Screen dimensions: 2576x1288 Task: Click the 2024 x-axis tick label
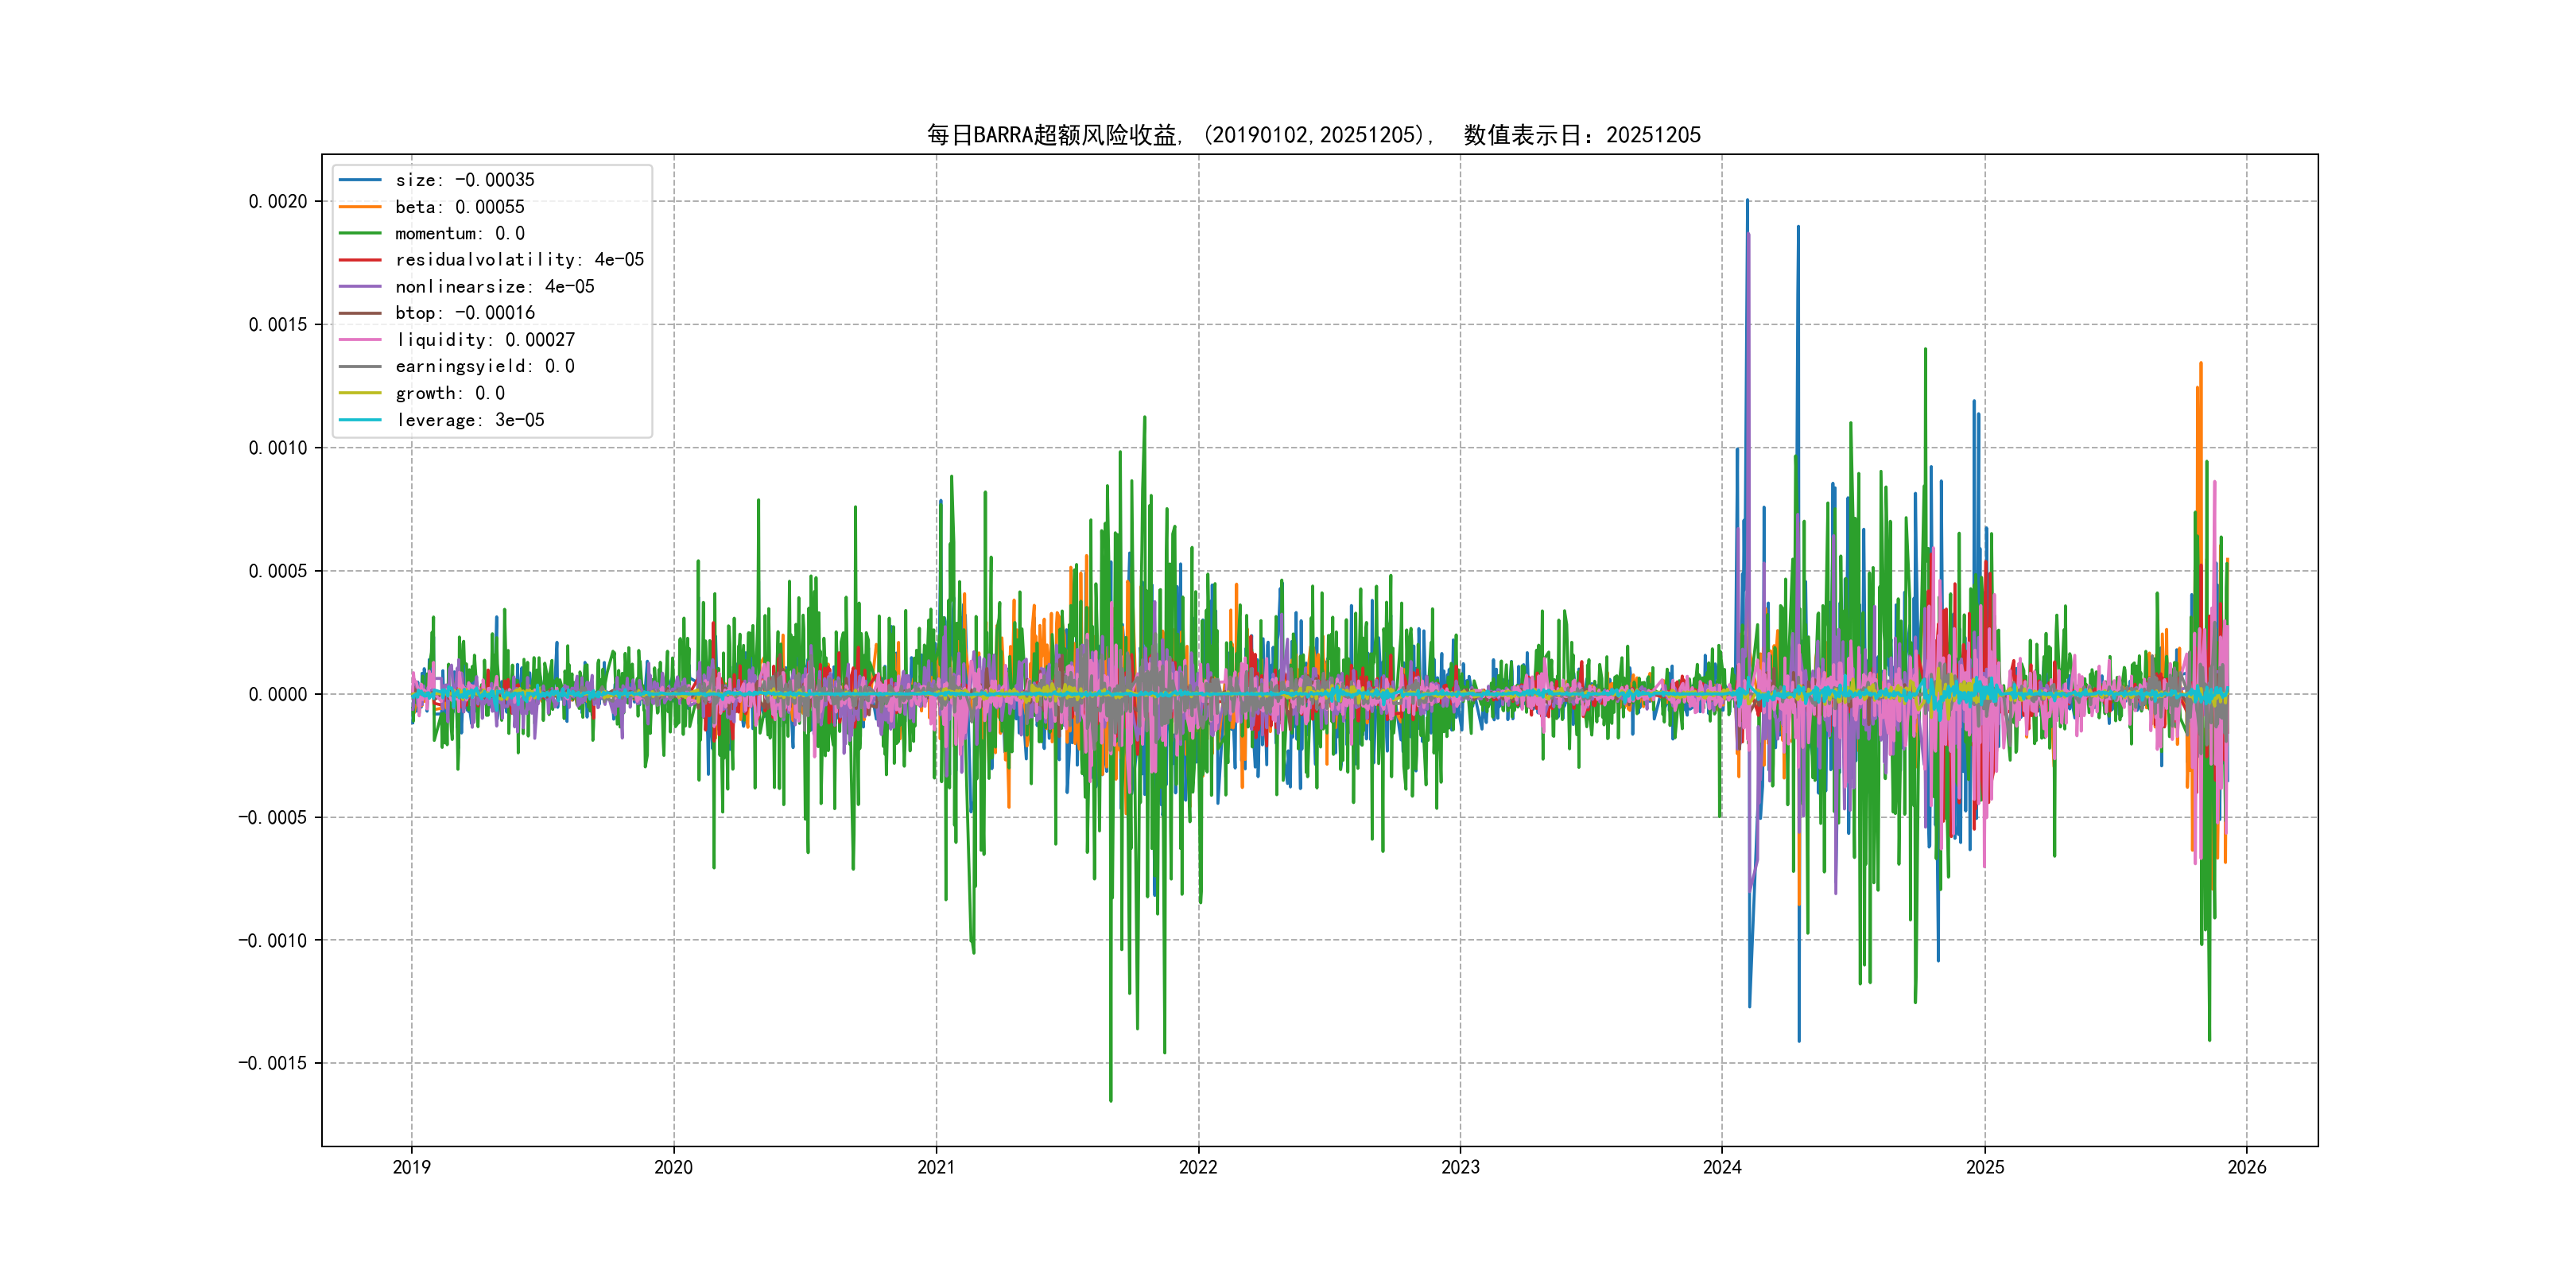[x=1722, y=1167]
